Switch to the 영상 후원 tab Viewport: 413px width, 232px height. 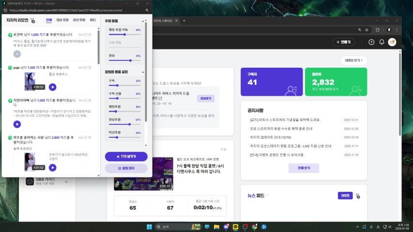62,20
